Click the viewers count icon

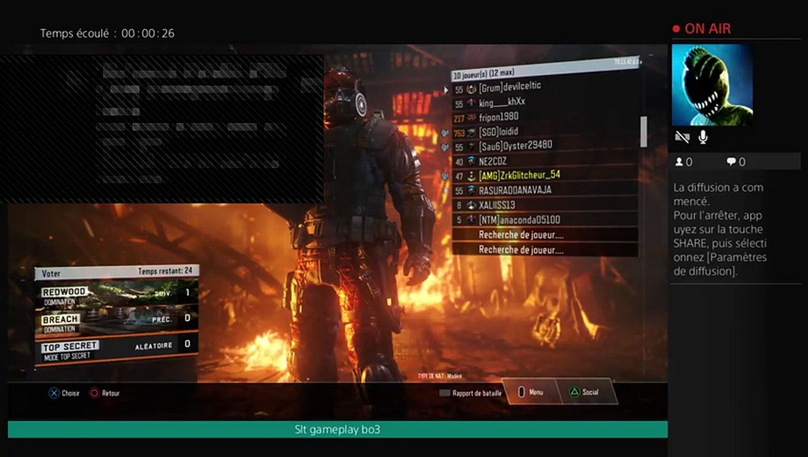pos(679,162)
